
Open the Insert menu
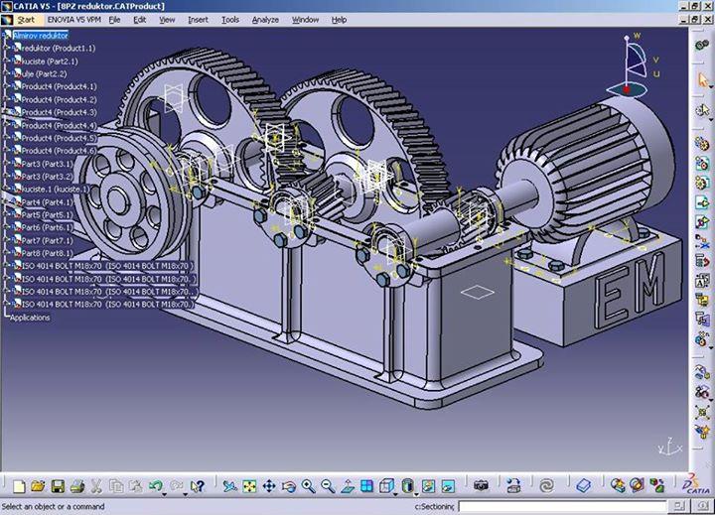tap(198, 20)
